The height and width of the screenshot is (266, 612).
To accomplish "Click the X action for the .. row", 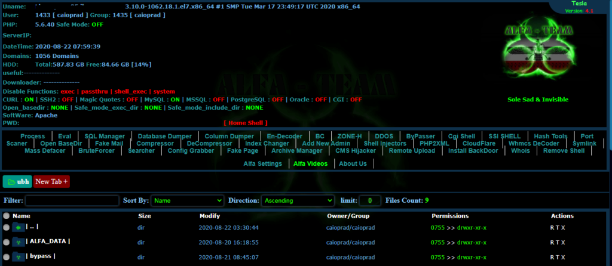I will click(563, 227).
